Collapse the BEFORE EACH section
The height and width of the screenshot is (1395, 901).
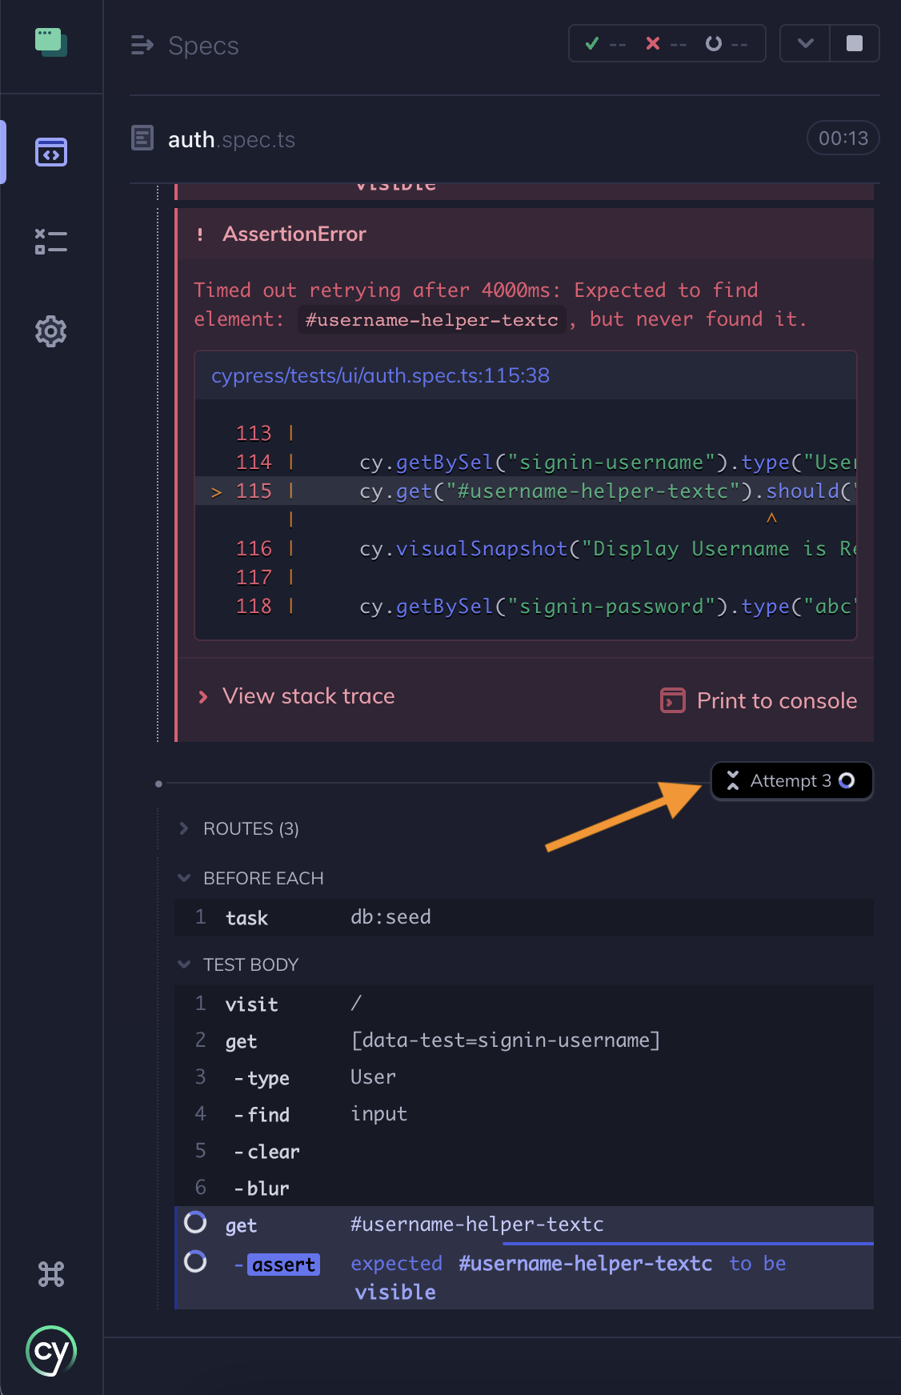(262, 879)
